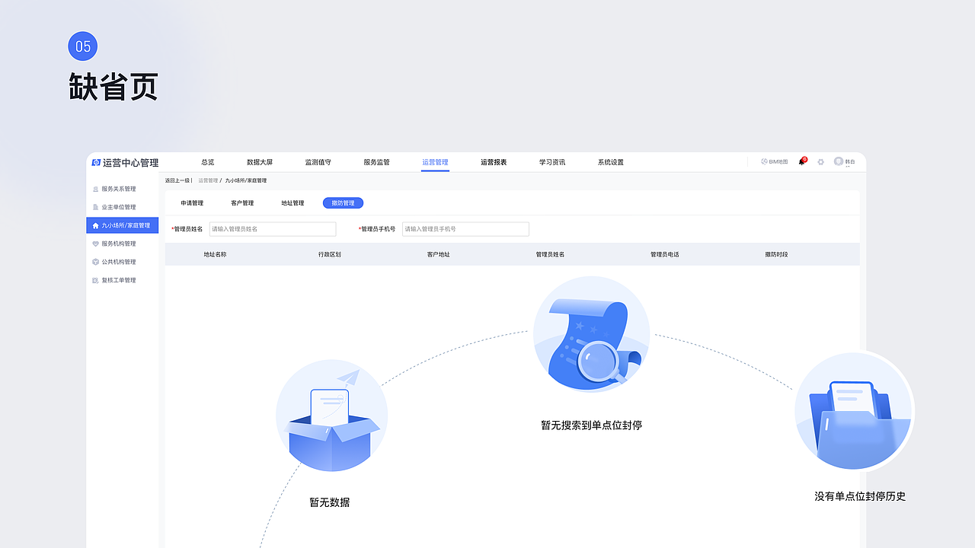Click 九小场所/家庭管理 in the breadcrumb

point(246,180)
